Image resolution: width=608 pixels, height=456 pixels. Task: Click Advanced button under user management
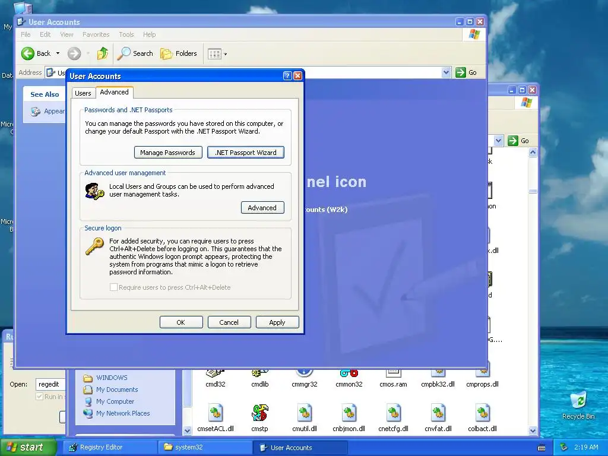[x=262, y=207]
